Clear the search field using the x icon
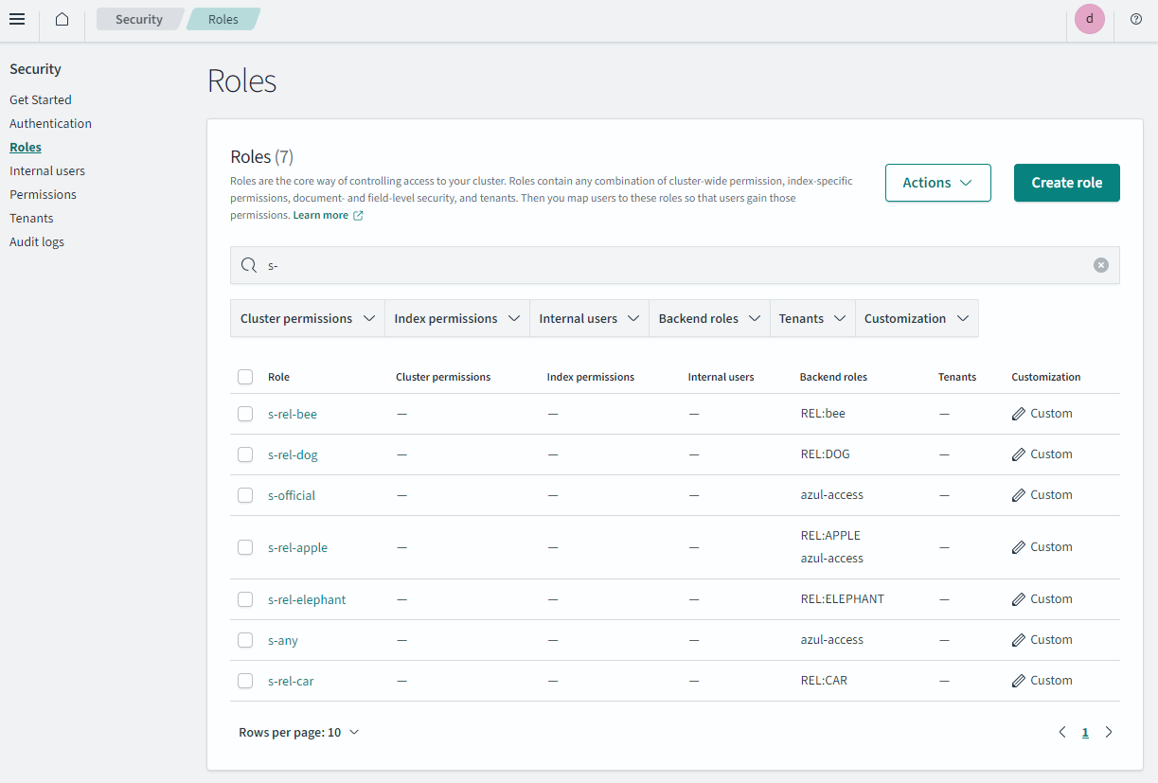Viewport: 1158px width, 783px height. (1100, 265)
